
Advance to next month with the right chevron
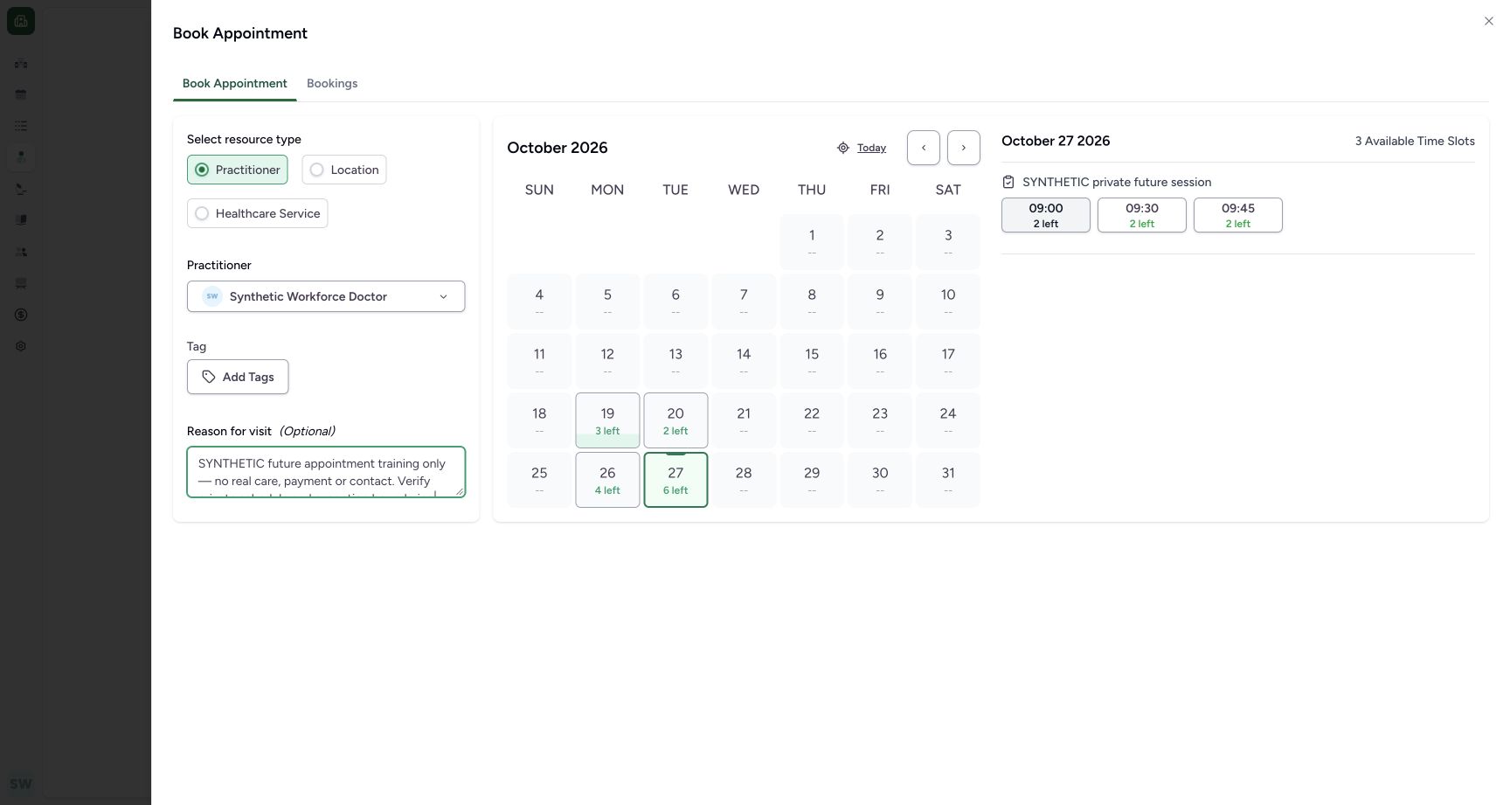coord(964,148)
